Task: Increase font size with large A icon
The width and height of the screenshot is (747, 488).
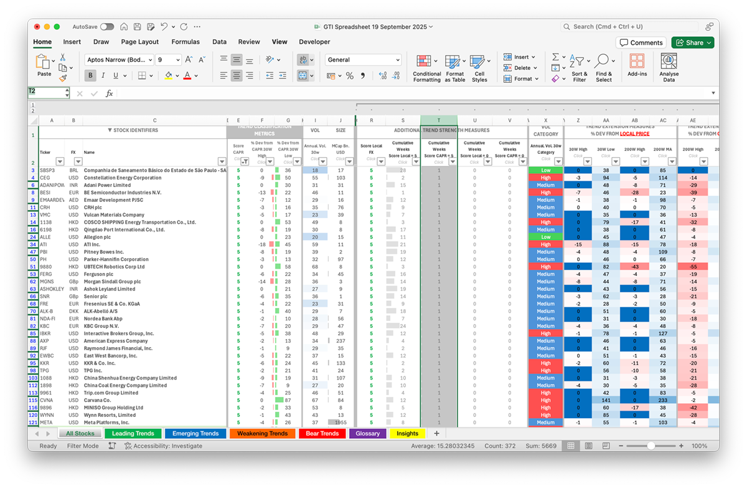Action: point(190,60)
